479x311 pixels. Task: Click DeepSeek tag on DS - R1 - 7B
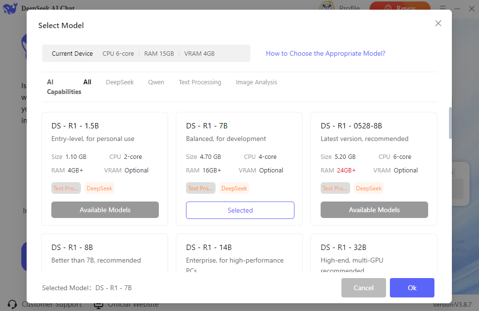(x=234, y=188)
